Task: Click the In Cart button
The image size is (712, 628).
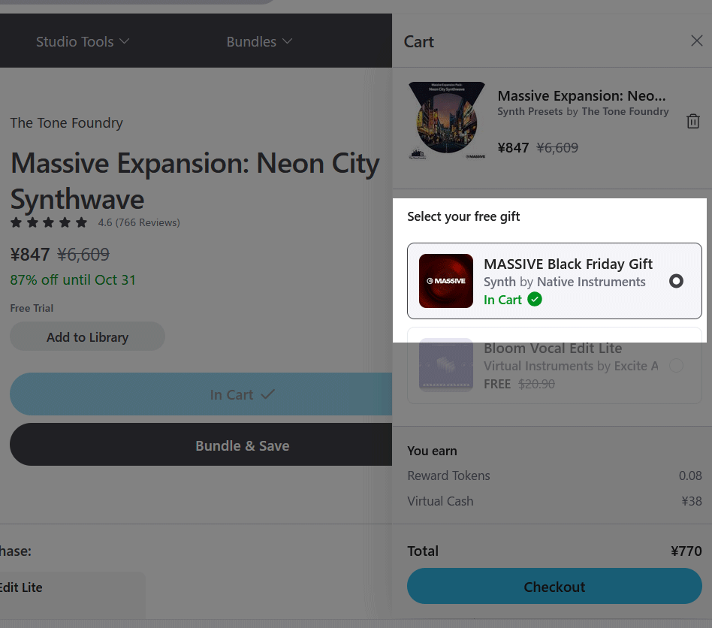Action: click(242, 394)
